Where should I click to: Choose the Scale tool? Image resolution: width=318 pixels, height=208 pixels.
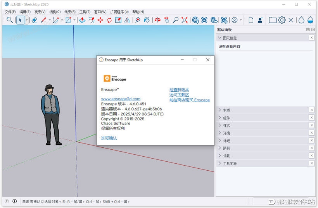118,20
